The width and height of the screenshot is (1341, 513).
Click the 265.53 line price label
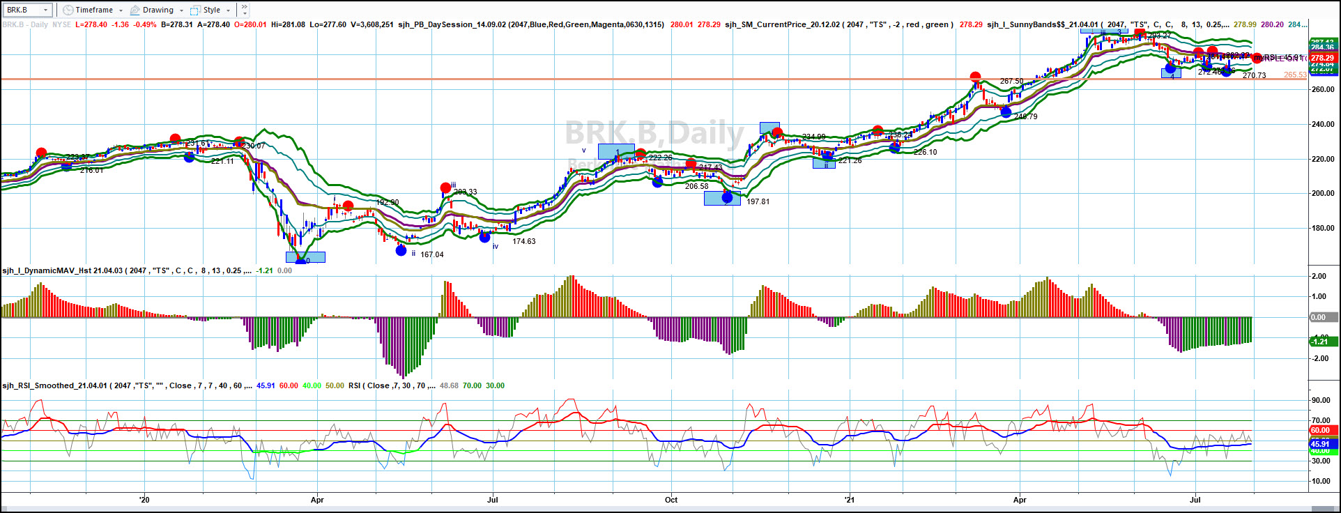[1296, 75]
